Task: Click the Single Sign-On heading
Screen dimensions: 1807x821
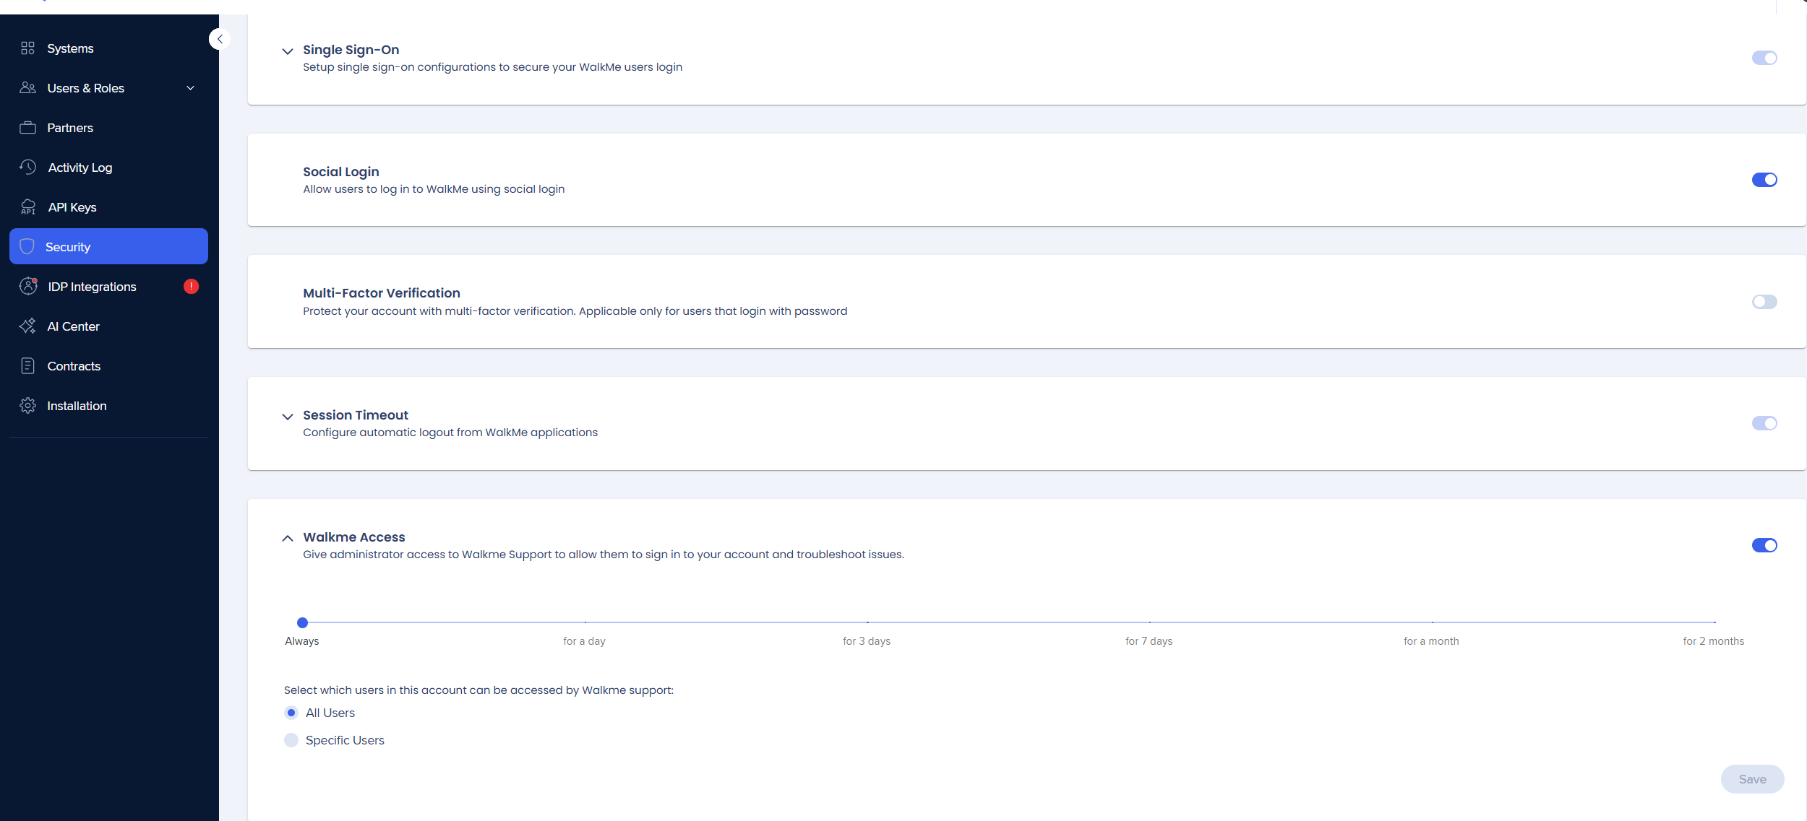Action: point(351,50)
